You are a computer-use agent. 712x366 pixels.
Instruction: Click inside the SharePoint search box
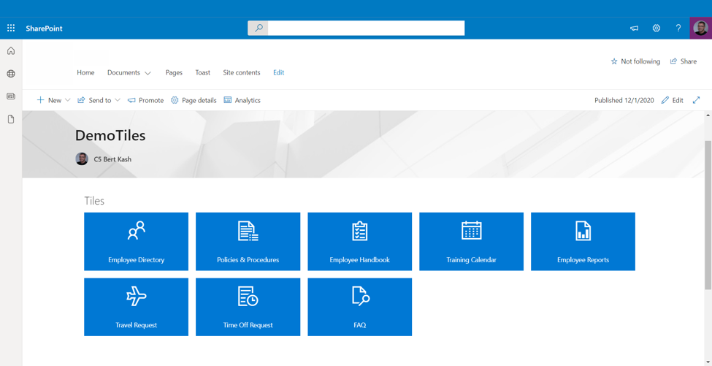coord(365,28)
